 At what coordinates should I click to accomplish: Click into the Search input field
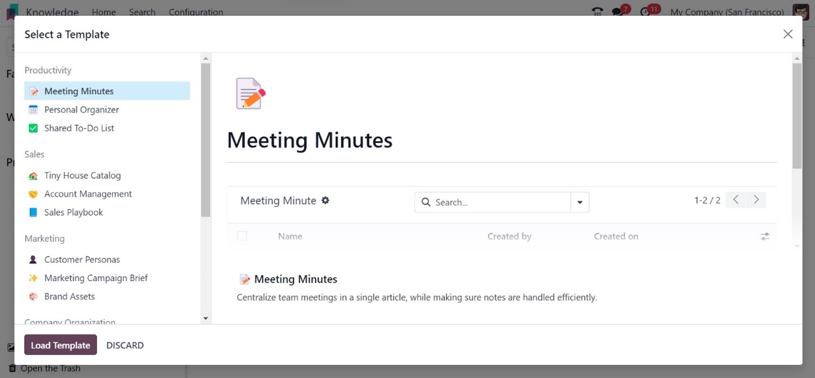[x=500, y=203]
